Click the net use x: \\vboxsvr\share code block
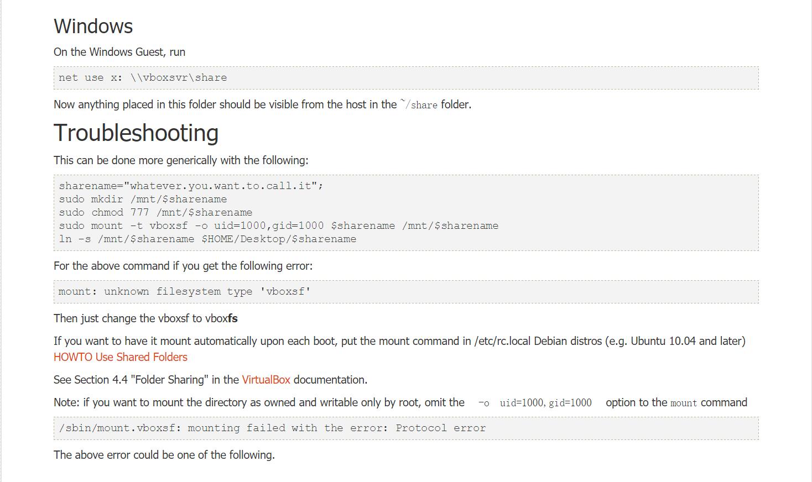The width and height of the screenshot is (812, 482). (x=406, y=78)
